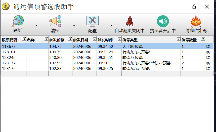216x132 pixels.
Task: Close the 通达信预警选股助手 window
Action: pos(207,7)
